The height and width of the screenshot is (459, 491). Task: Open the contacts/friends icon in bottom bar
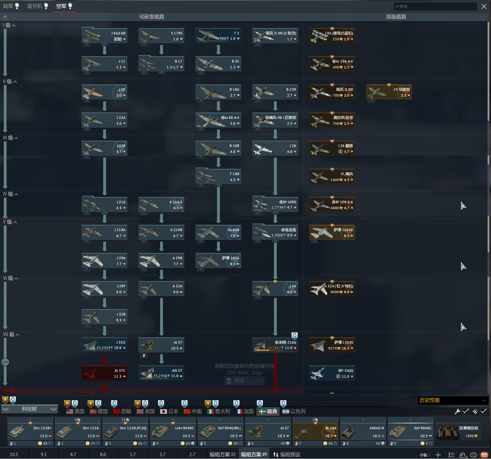click(x=463, y=455)
